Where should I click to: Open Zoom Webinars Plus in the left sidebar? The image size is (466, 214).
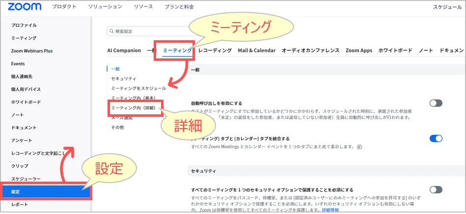coord(31,51)
